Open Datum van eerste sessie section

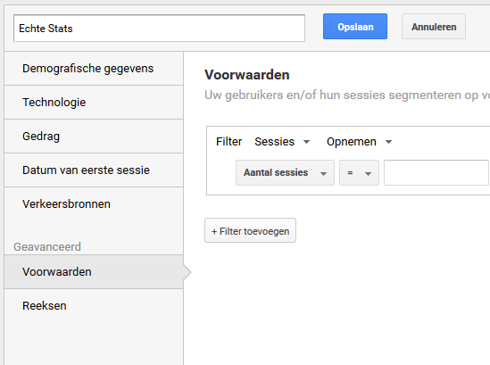94,170
